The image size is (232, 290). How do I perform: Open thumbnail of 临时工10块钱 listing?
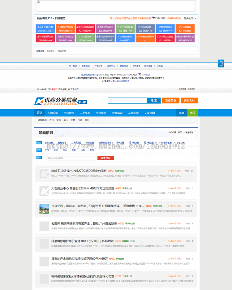click(44, 174)
